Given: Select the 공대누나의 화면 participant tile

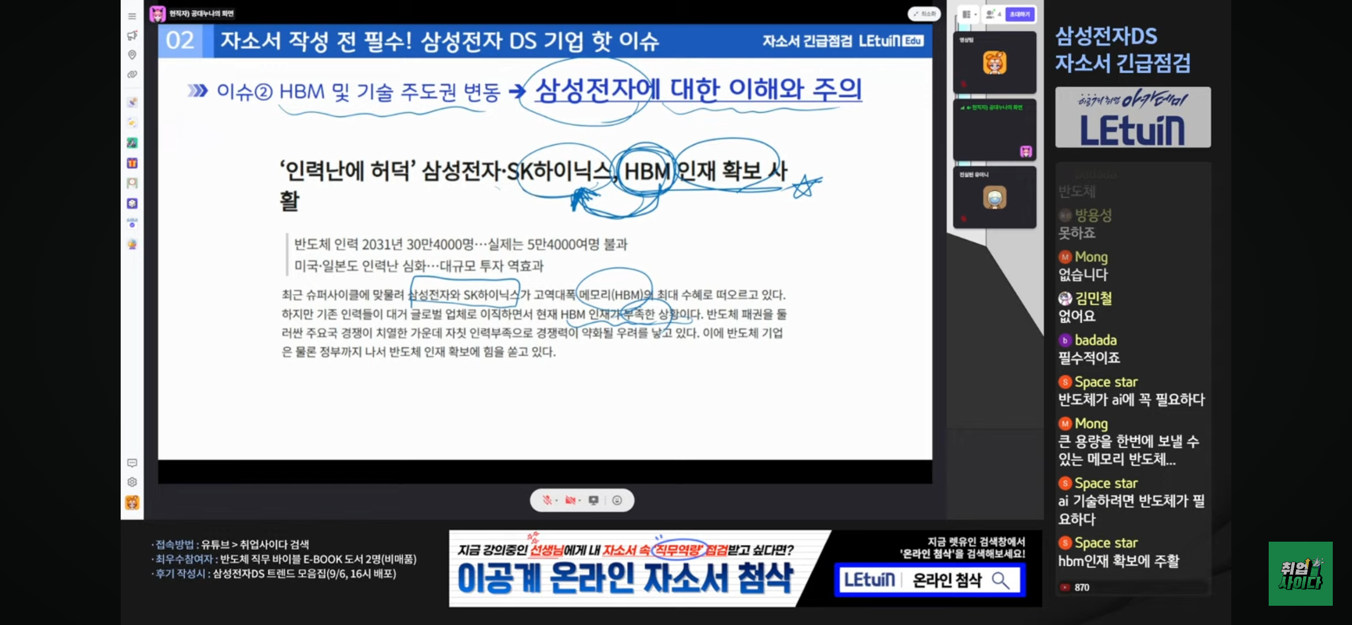Looking at the screenshot, I should pyautogui.click(x=994, y=130).
